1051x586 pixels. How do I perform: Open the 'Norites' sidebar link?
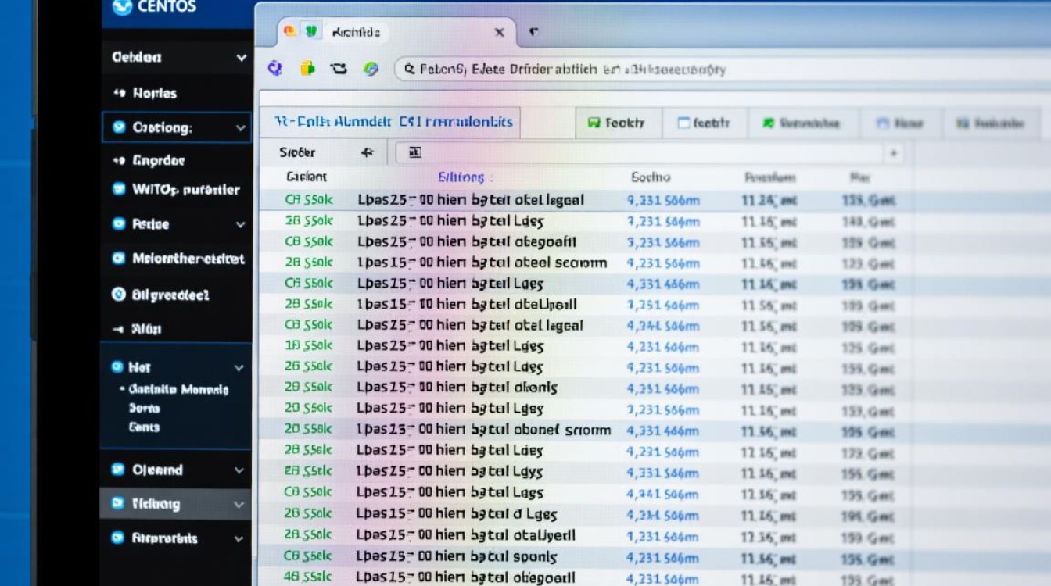coord(154,93)
